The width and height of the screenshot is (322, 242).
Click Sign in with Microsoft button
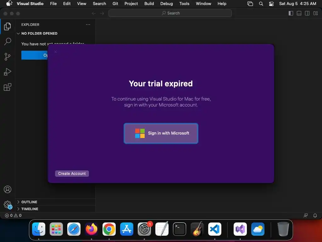coord(161,133)
